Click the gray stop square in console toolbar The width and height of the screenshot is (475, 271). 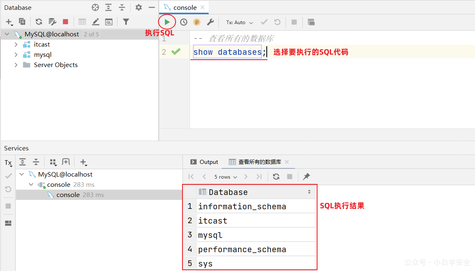pos(294,22)
